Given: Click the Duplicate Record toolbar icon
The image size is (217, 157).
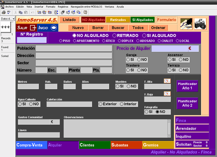Looking at the screenshot, I should point(44,12).
